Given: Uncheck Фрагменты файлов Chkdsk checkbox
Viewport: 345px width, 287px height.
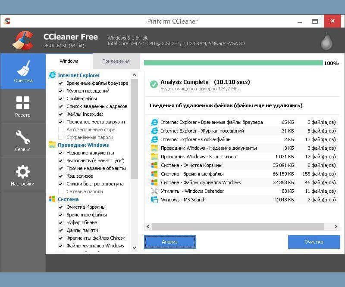Looking at the screenshot, I should tap(61, 238).
